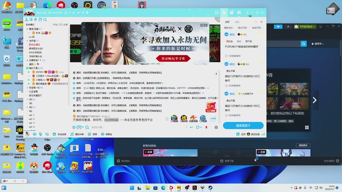Click the 录音 record button
The image size is (342, 192).
[x=92, y=134]
